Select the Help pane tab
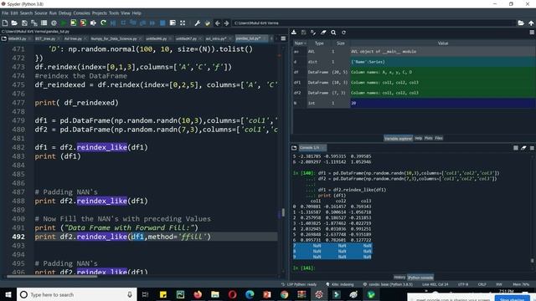The width and height of the screenshot is (536, 301). pos(419,138)
